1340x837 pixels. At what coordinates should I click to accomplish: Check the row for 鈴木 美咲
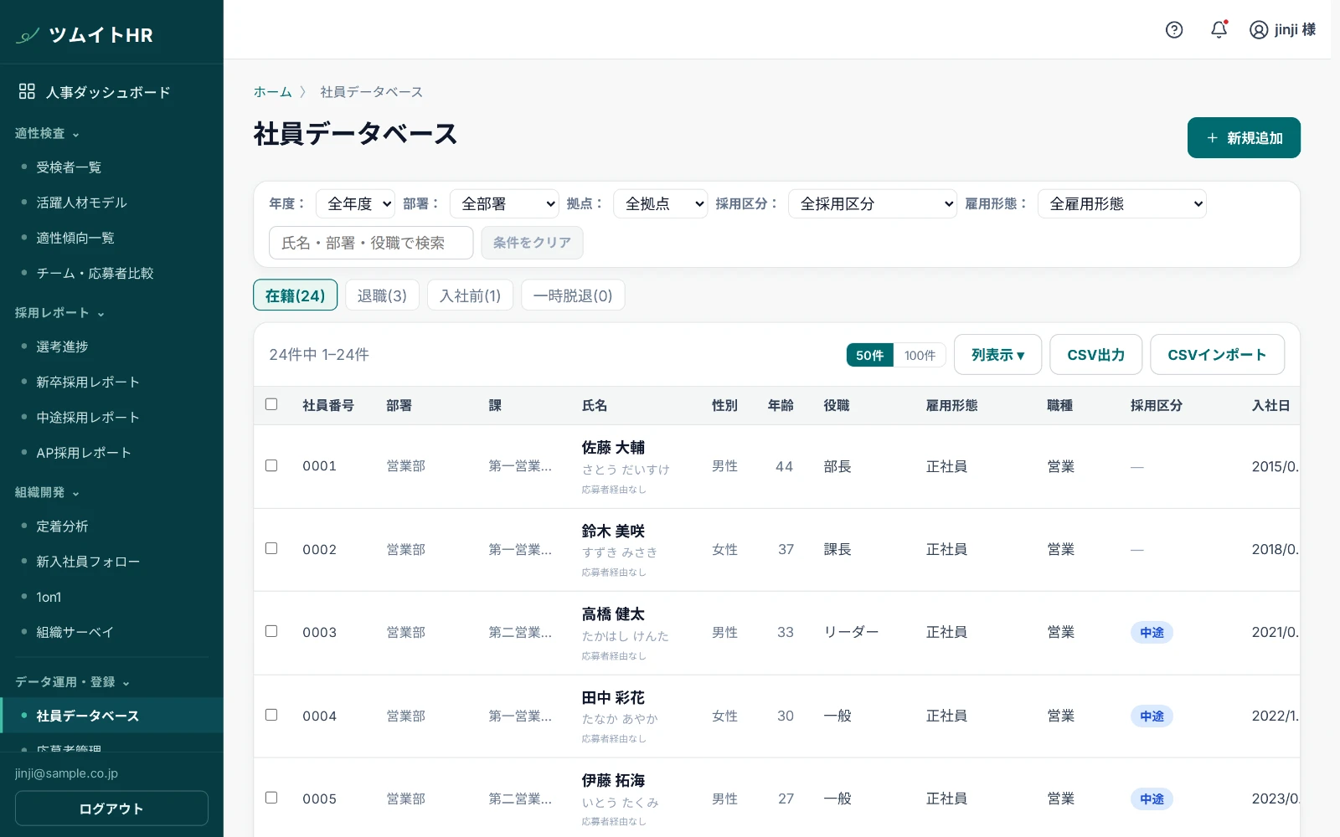click(271, 548)
